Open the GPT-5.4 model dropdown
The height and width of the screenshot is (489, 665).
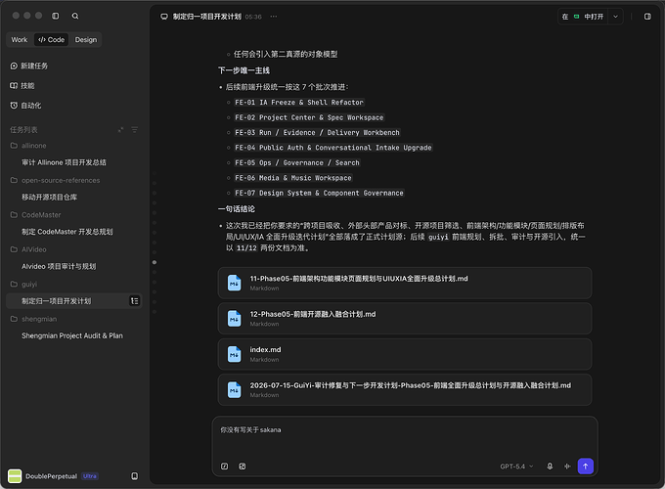tap(516, 467)
